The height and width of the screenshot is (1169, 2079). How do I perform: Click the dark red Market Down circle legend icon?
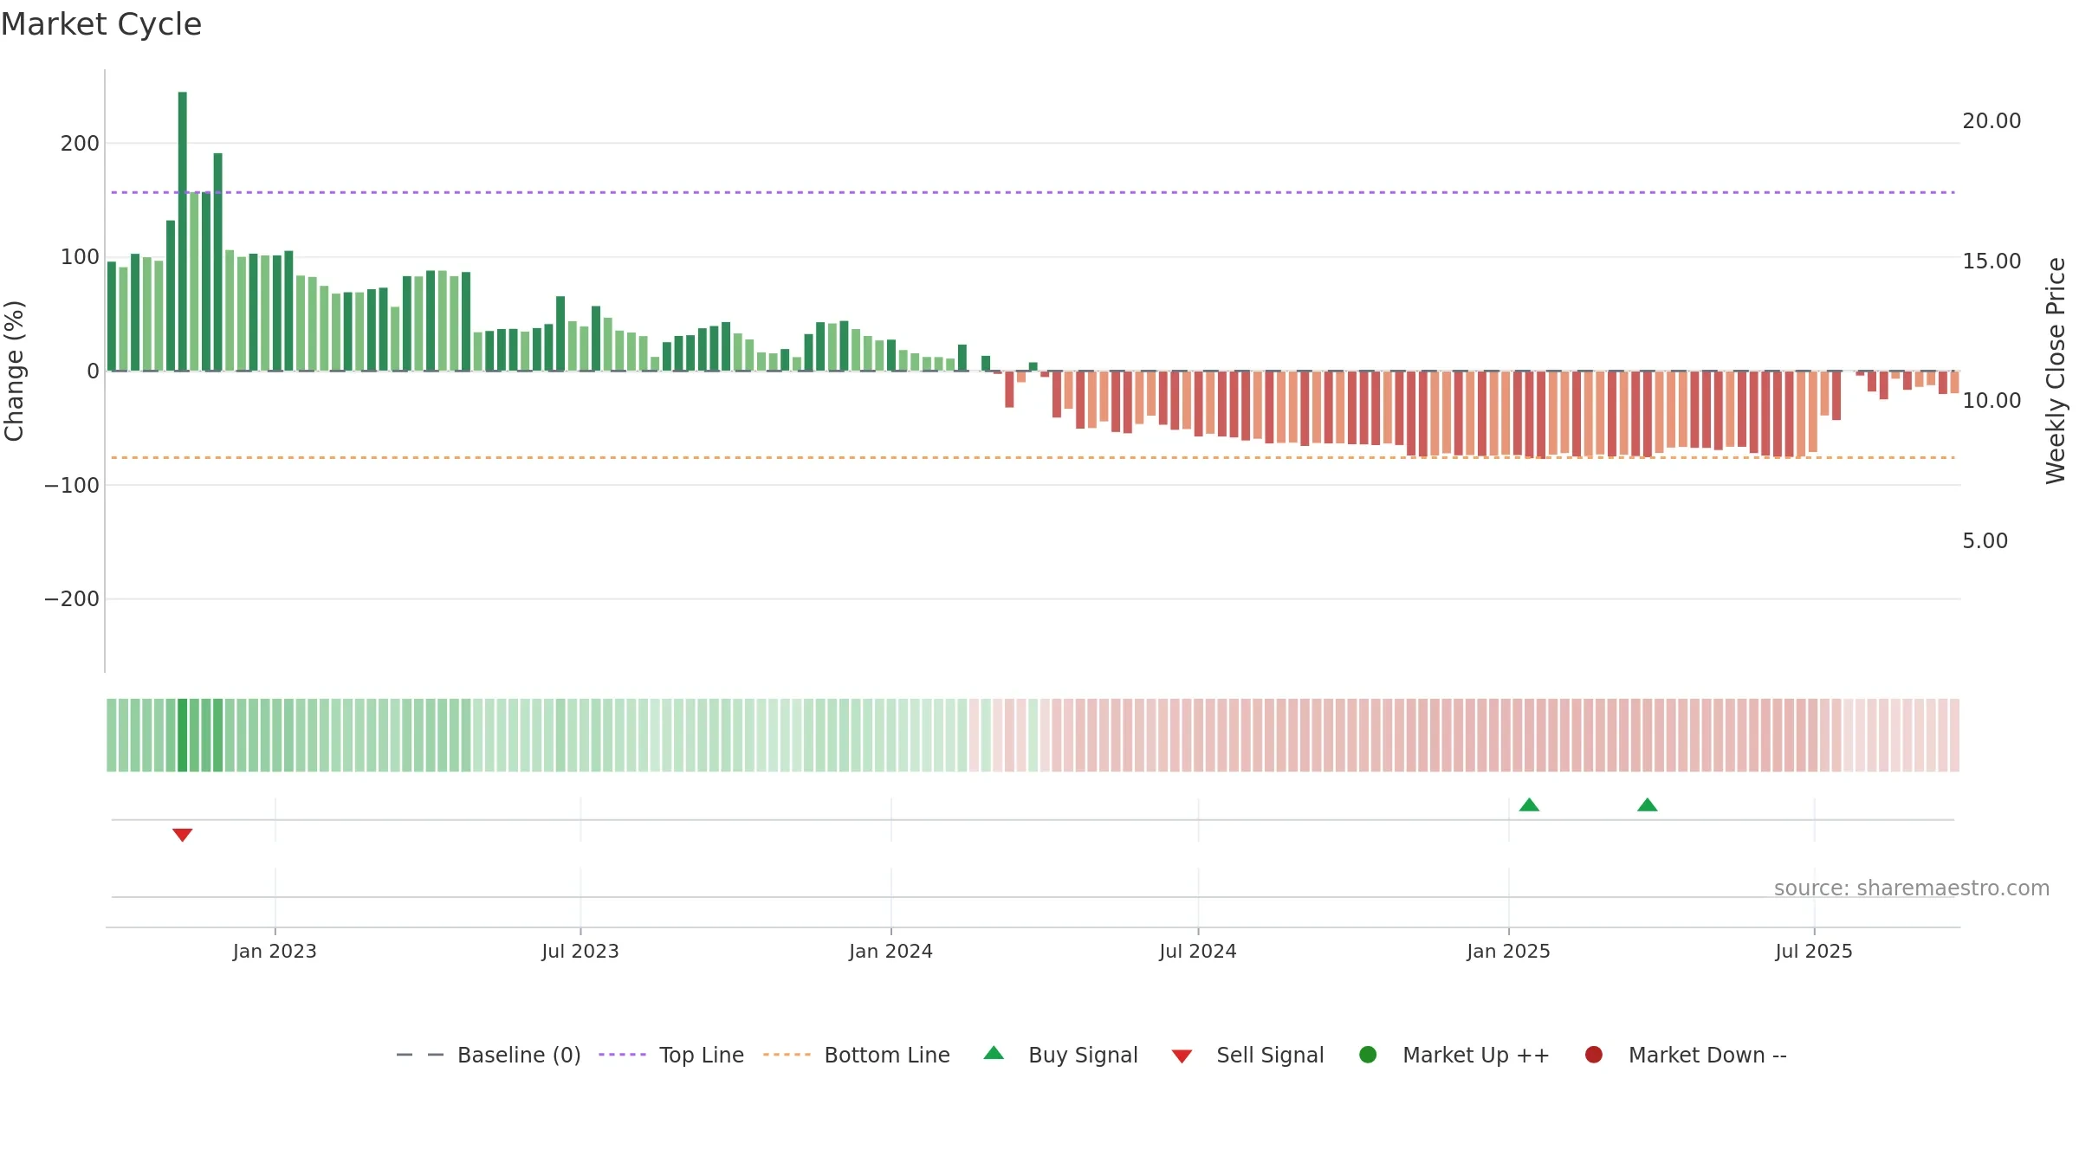pos(1593,1055)
